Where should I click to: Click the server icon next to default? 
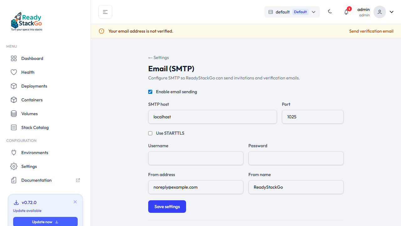(x=271, y=12)
